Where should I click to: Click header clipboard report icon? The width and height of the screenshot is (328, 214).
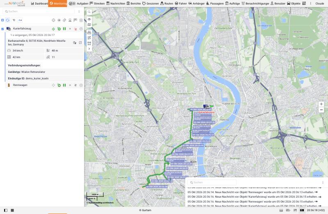(81, 20)
